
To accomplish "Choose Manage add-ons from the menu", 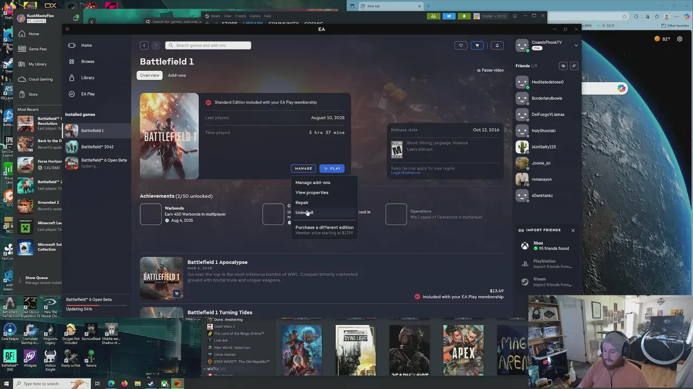I will pyautogui.click(x=313, y=183).
